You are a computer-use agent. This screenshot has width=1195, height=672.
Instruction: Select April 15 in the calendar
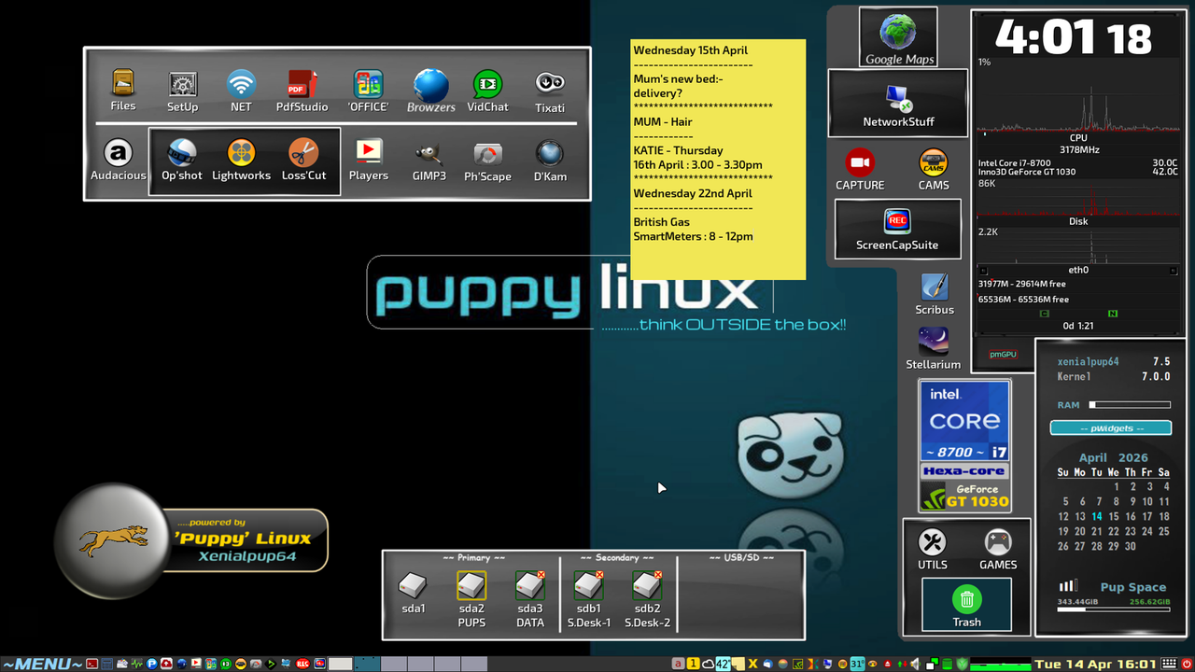(1113, 516)
